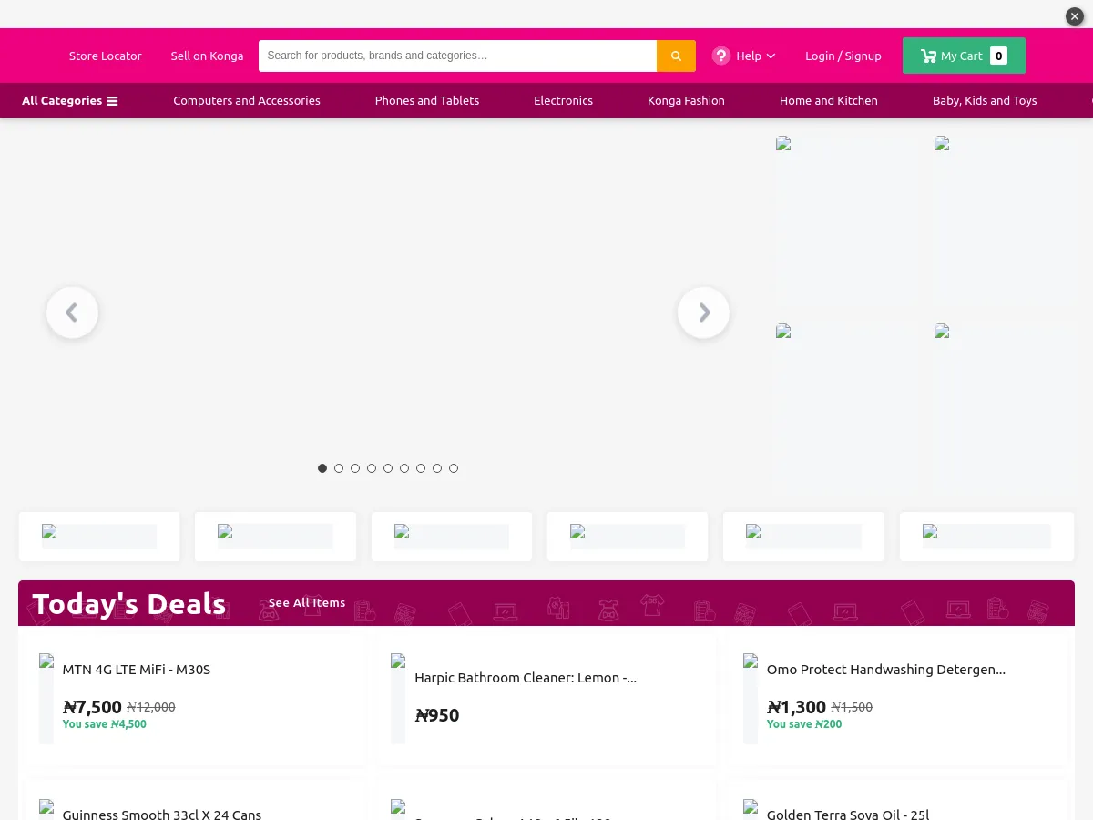
Task: Expand the Help dropdown chevron
Action: pyautogui.click(x=770, y=56)
